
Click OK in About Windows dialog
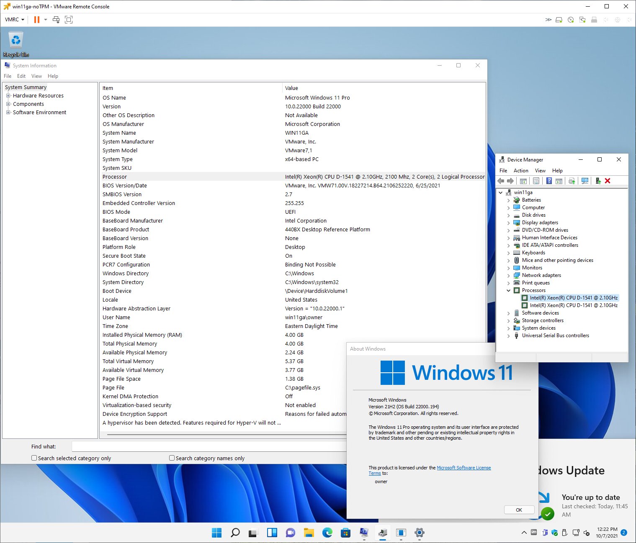(519, 510)
